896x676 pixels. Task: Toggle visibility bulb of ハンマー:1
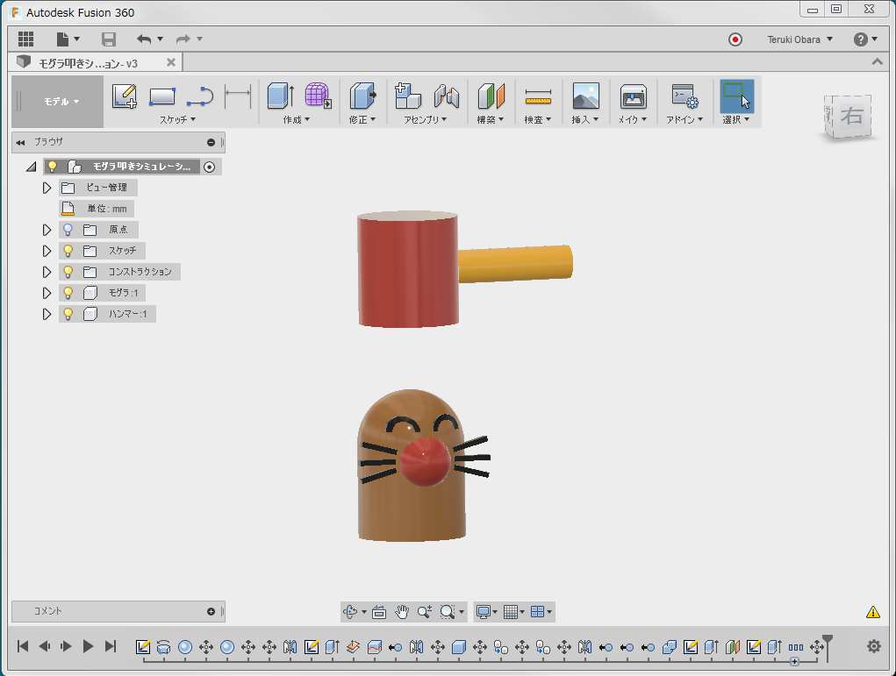point(68,314)
